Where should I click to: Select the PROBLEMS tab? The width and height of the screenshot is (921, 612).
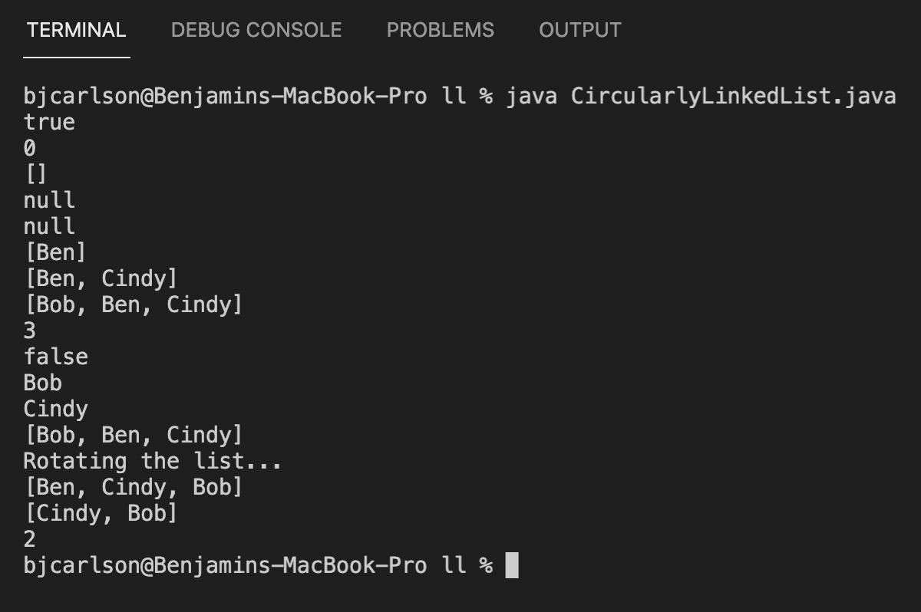440,30
